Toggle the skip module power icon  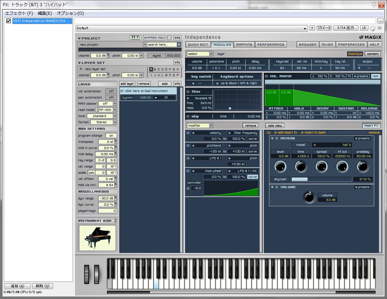coord(188,116)
